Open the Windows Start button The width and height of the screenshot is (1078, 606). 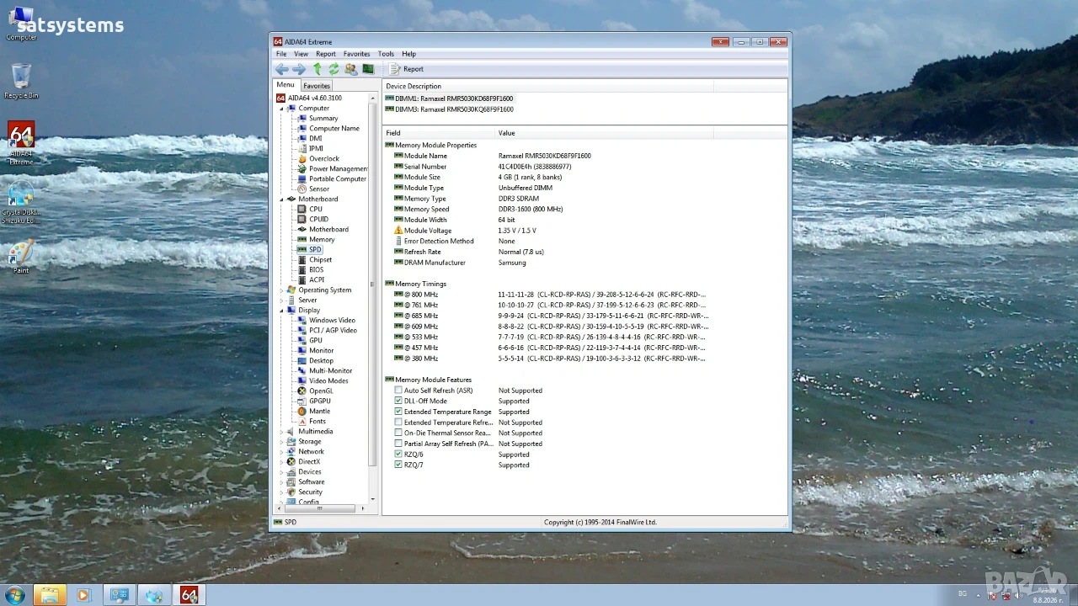(14, 595)
